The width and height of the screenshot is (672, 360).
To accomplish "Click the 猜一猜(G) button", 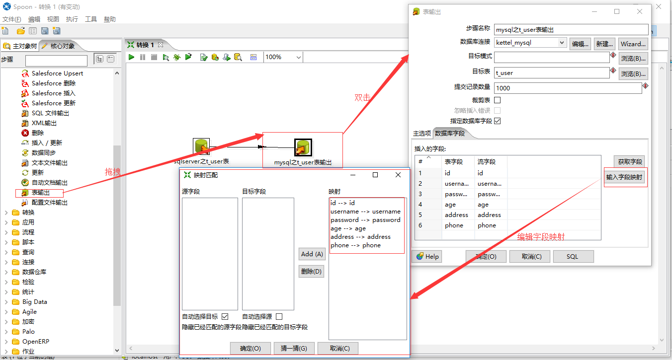I will [294, 349].
